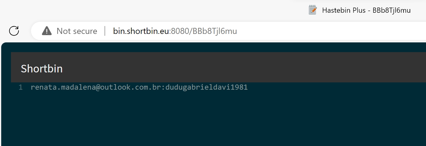
Task: Click the bin.shortbin.eu domain in the URL
Action: click(141, 31)
